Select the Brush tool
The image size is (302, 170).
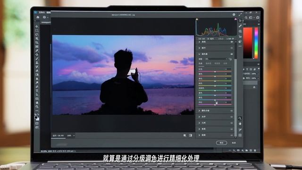(37, 59)
